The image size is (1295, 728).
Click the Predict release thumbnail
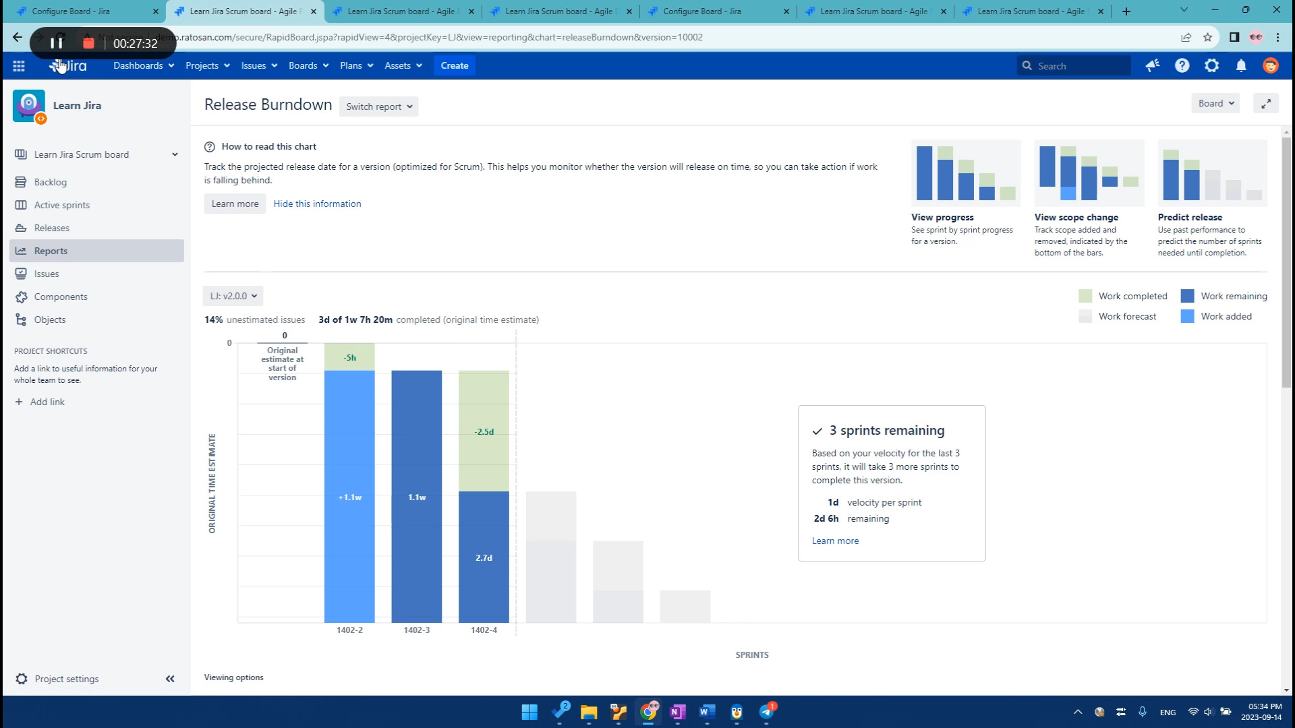(1213, 173)
